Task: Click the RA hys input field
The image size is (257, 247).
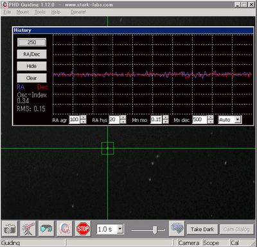Action: [x=114, y=119]
